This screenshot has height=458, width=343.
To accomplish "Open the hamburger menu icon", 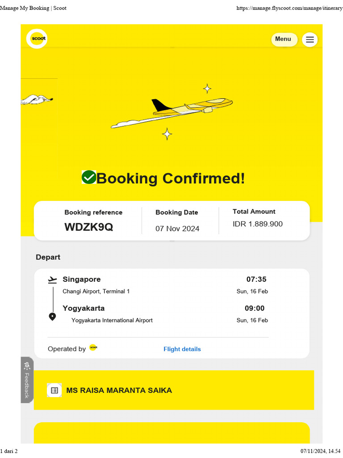I will (310, 39).
